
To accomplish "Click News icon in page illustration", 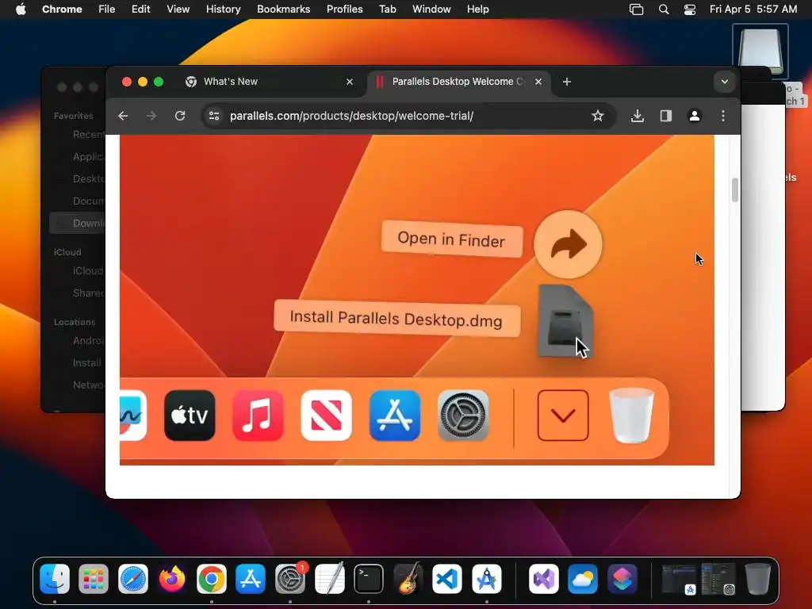I will (326, 416).
